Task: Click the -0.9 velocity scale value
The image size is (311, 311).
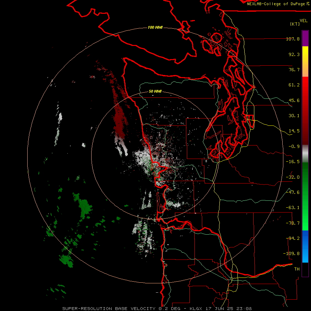Action: point(294,147)
